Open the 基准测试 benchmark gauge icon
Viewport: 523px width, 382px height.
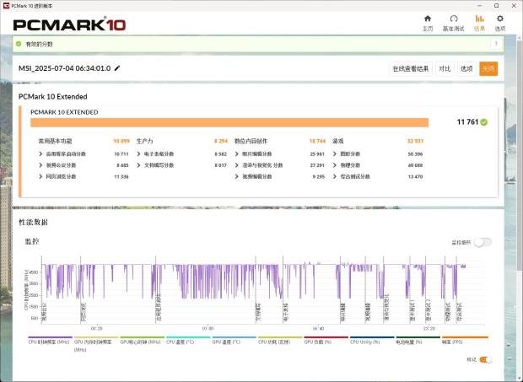tap(454, 19)
